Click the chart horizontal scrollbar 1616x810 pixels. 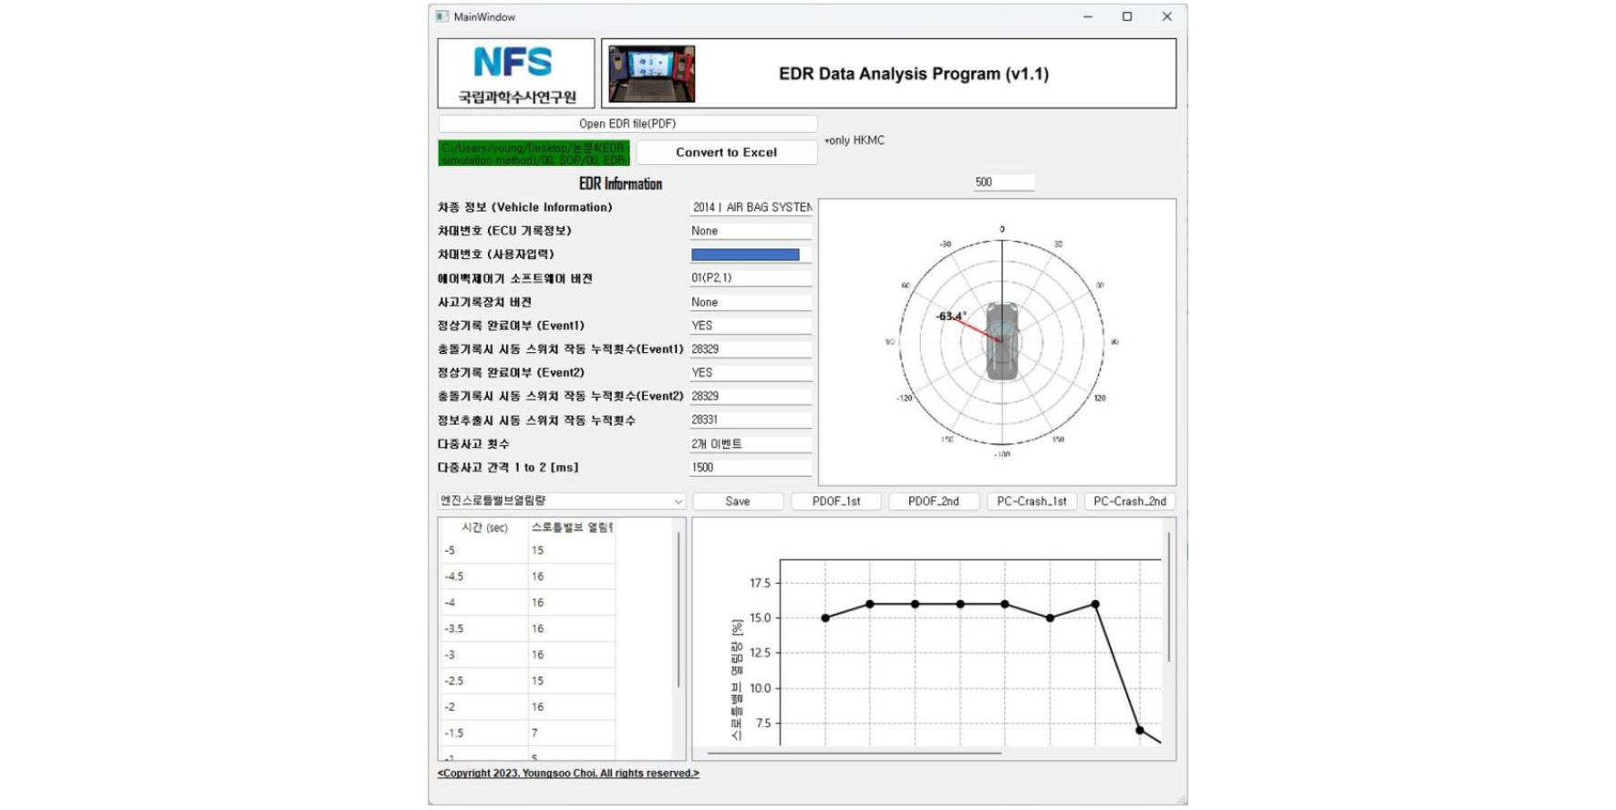tap(855, 753)
